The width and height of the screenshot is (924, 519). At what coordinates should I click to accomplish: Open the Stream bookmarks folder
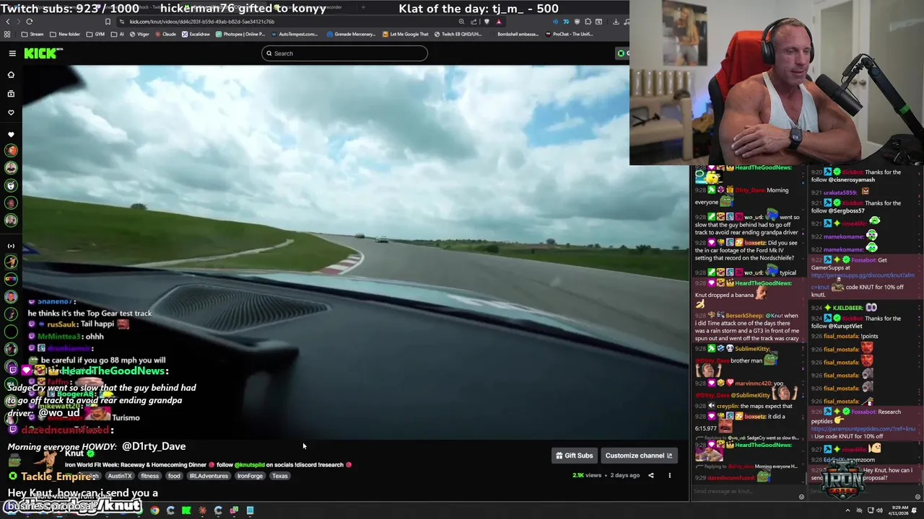point(32,34)
